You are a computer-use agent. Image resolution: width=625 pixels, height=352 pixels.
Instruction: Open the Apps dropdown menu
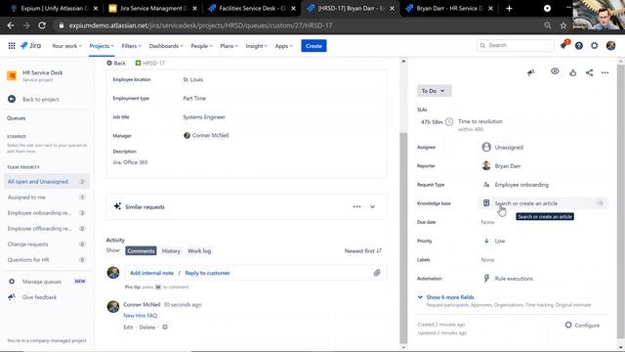(283, 46)
